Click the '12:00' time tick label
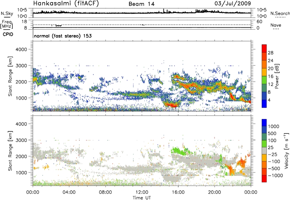Image resolution: width=290 pixels, height=200 pixels. 142,192
